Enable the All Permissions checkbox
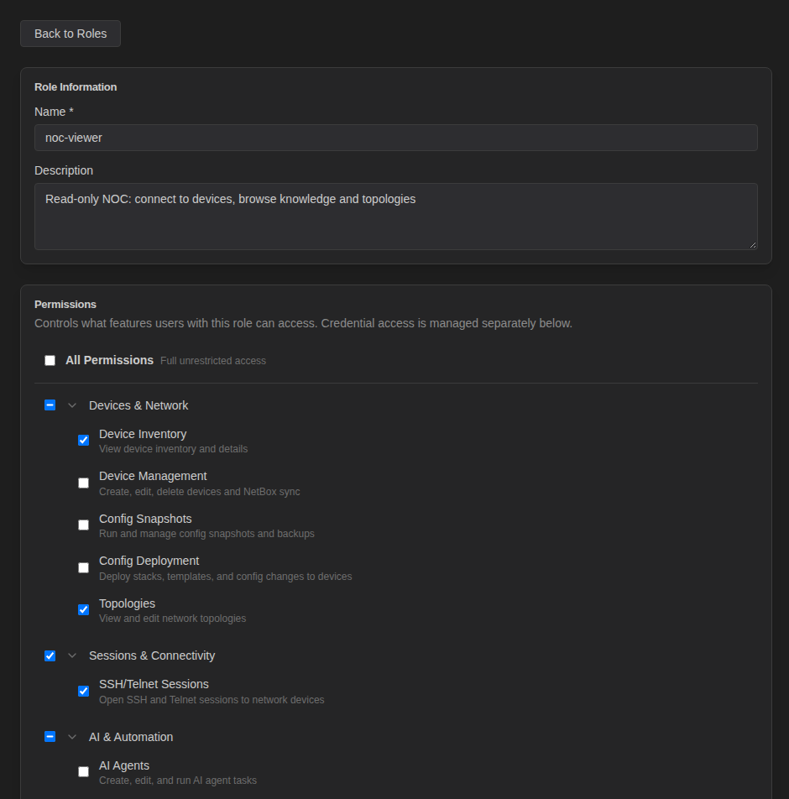The image size is (789, 799). coord(50,361)
